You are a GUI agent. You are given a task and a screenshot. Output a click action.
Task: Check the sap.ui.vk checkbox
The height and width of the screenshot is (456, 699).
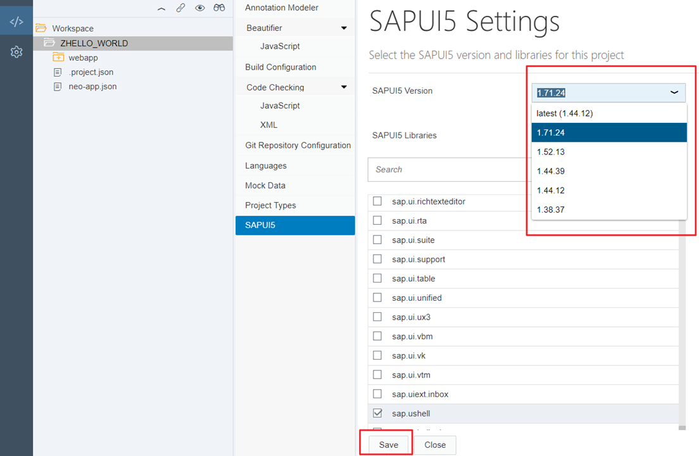coord(377,355)
